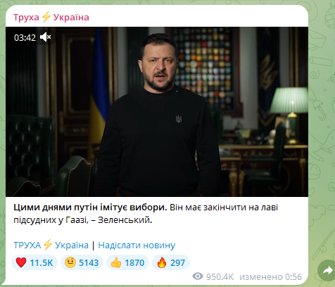Image resolution: width=335 pixels, height=287 pixels.
Task: Click the lightning emoji in the channel title
Action: tap(46, 17)
